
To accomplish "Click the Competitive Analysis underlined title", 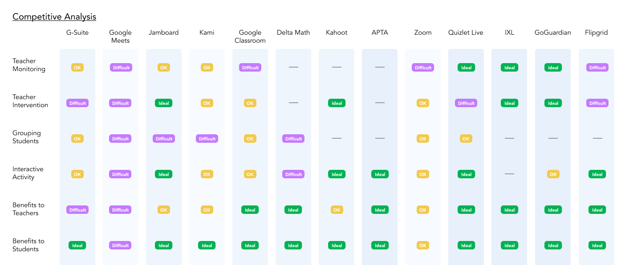I will click(54, 17).
